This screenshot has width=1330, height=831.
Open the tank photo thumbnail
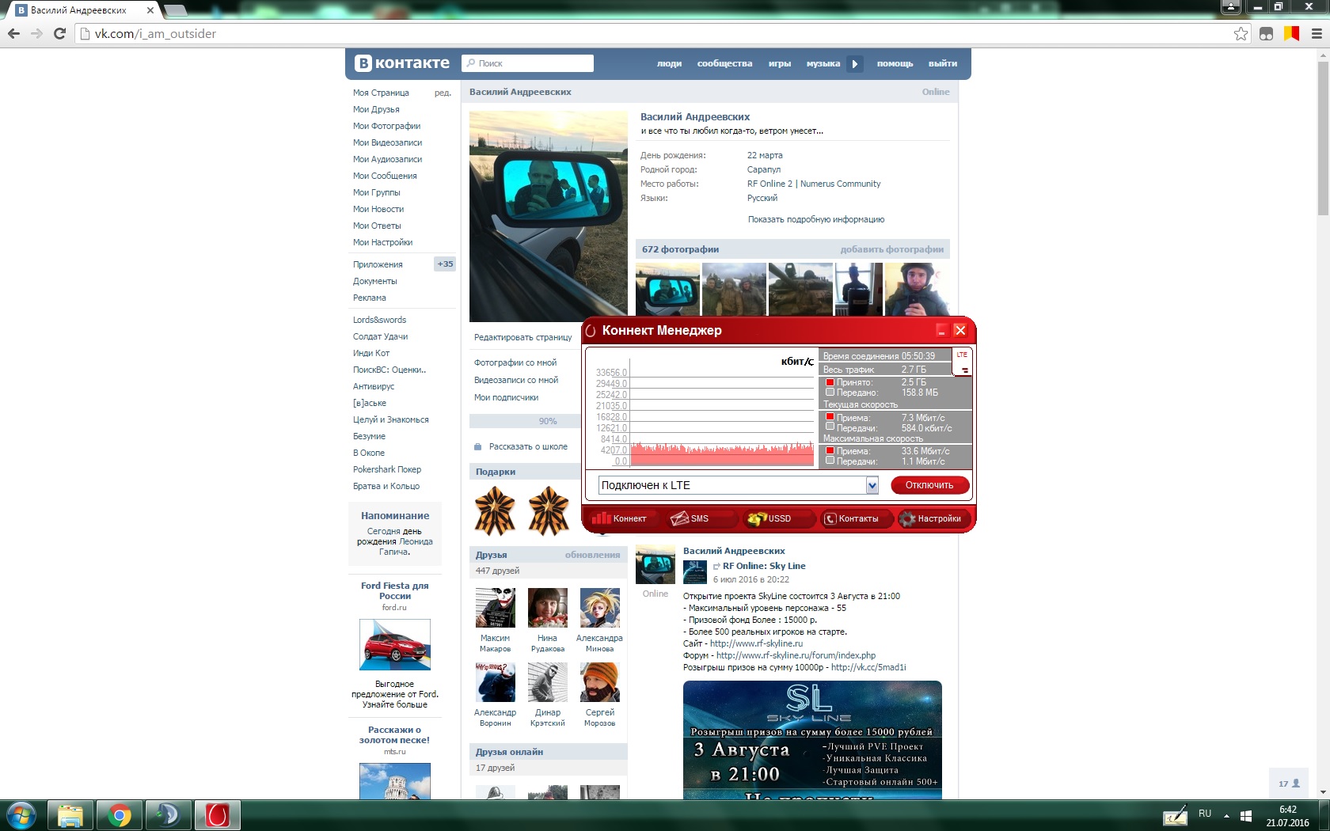pos(800,290)
